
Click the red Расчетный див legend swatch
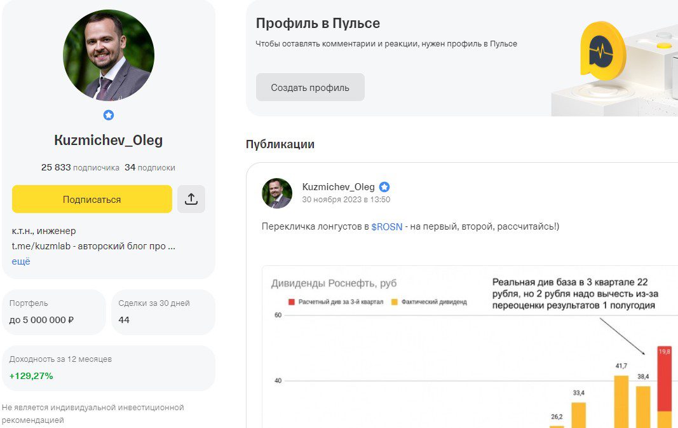point(292,302)
